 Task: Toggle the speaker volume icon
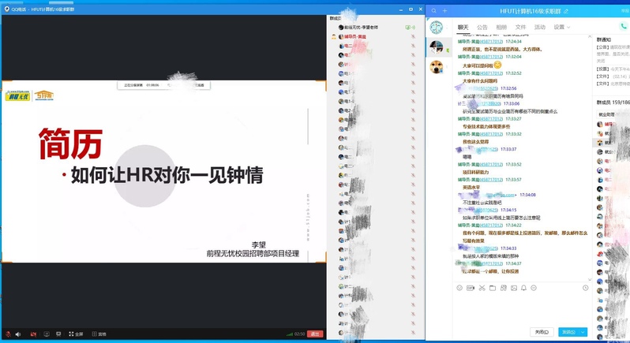[x=18, y=334]
